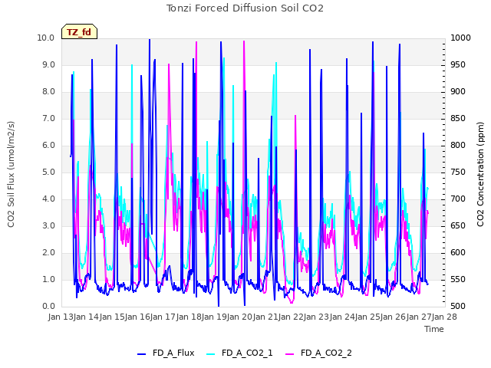Click the 950 ppm right axis value
Viewport: 491px width, 368px height.
coord(458,65)
